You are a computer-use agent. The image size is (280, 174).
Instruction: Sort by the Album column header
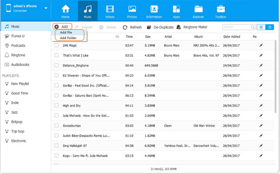[198, 37]
